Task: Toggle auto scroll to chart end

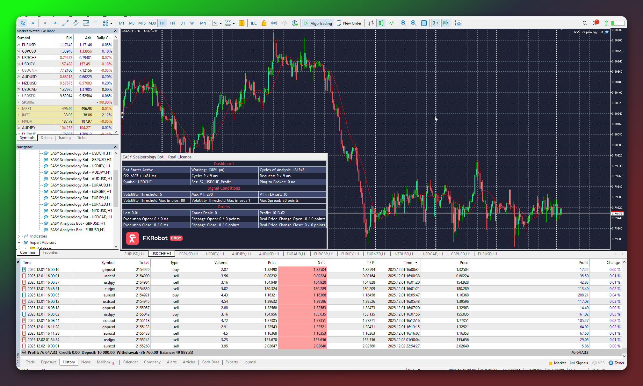Action: [x=436, y=23]
